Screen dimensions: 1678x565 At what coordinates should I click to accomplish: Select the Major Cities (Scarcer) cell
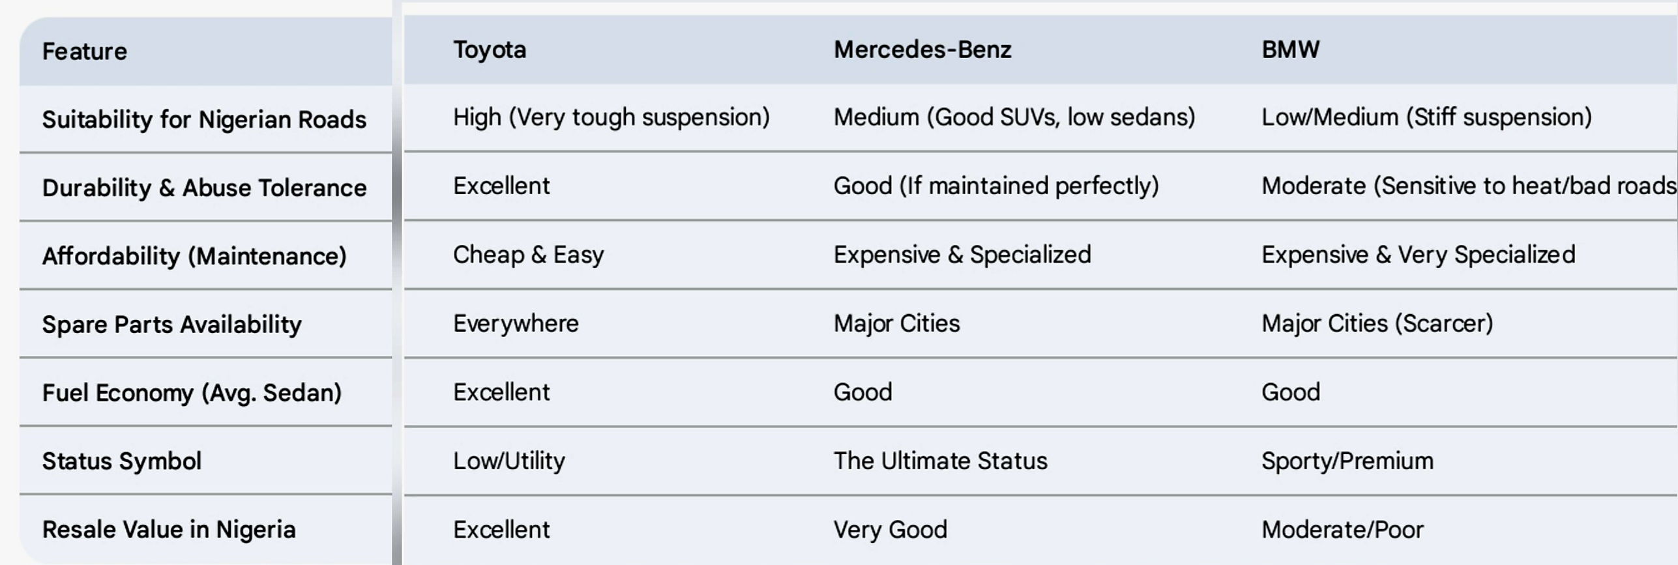(x=1377, y=324)
